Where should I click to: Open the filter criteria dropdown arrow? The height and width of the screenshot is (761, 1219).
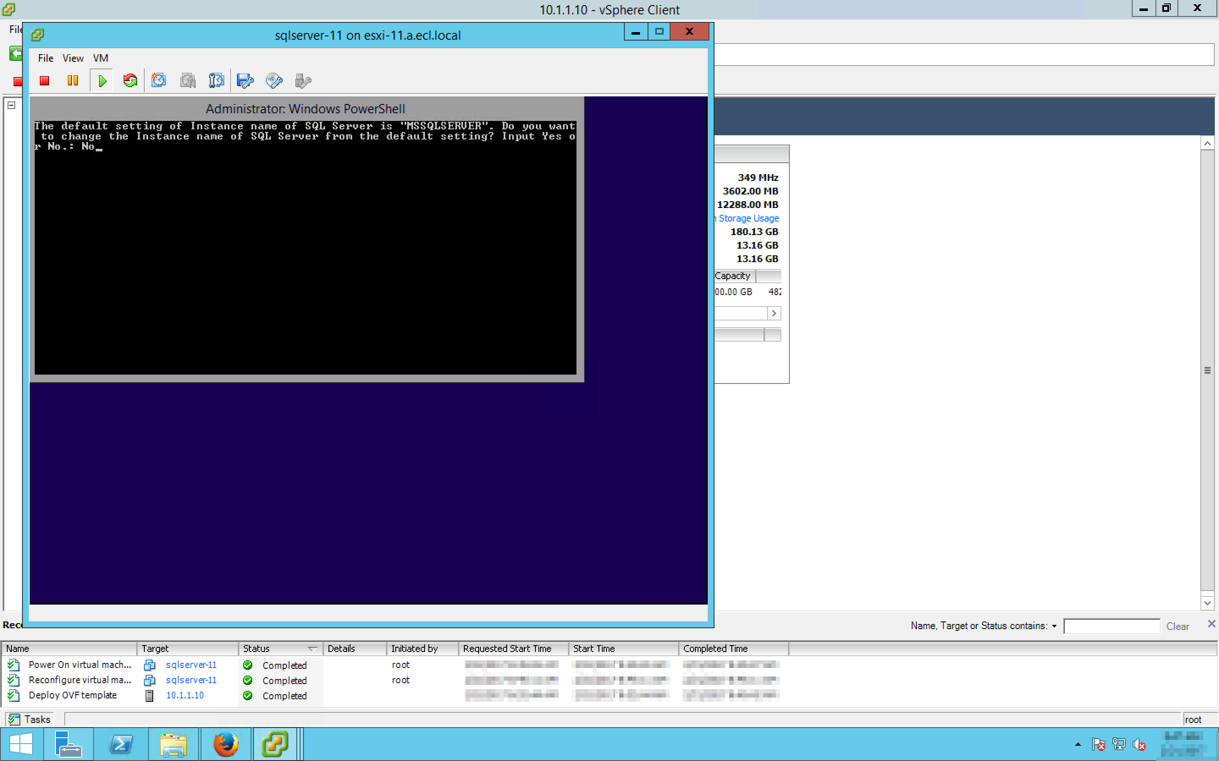pos(1054,626)
